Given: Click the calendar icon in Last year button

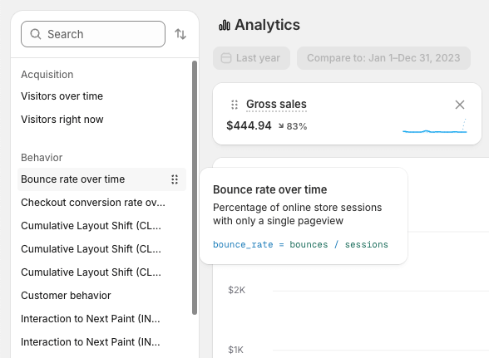Looking at the screenshot, I should [x=226, y=58].
